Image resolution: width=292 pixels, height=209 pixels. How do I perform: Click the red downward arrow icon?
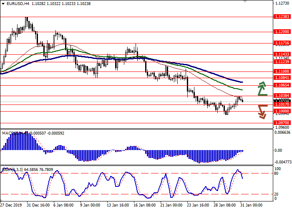click(x=262, y=111)
